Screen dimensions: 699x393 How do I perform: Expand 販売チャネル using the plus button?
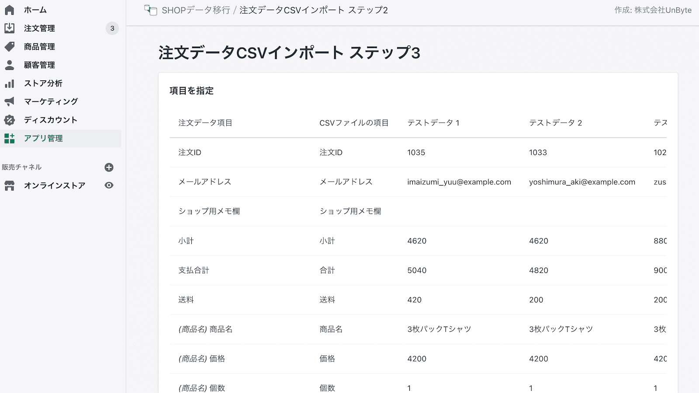(109, 167)
